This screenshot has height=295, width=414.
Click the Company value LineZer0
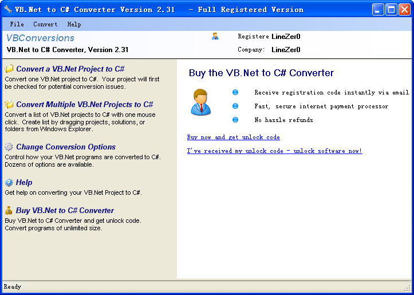[286, 50]
